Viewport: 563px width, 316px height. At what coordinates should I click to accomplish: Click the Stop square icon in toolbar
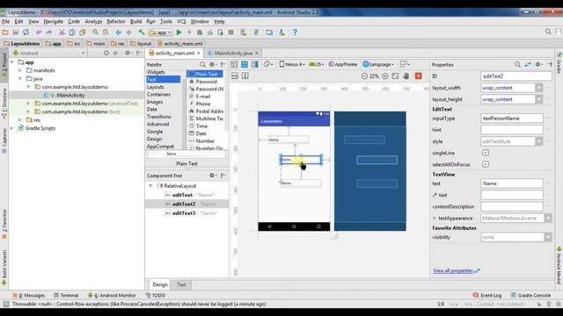tap(230, 32)
